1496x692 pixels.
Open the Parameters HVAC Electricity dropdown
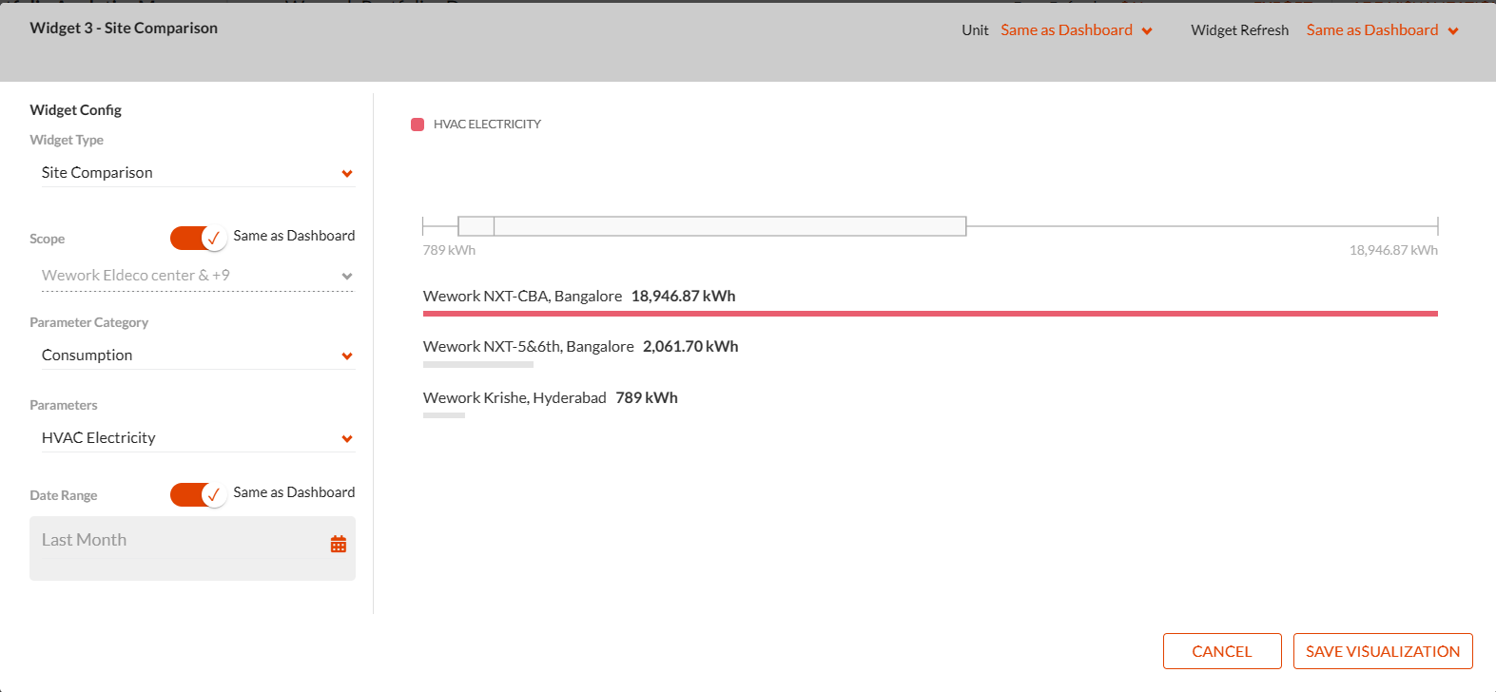[198, 438]
